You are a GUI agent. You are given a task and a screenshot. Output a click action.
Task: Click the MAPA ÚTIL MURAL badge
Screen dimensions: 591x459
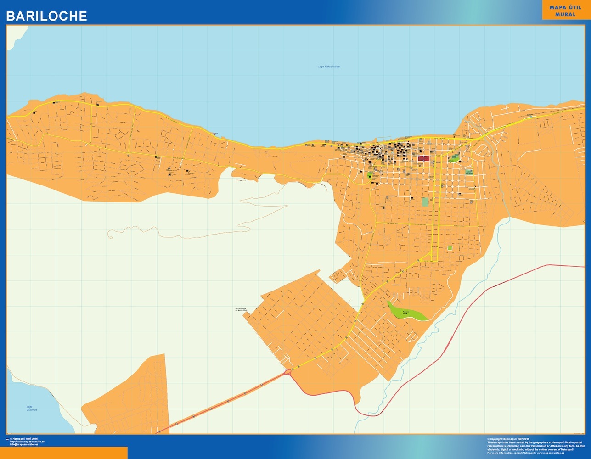point(565,11)
